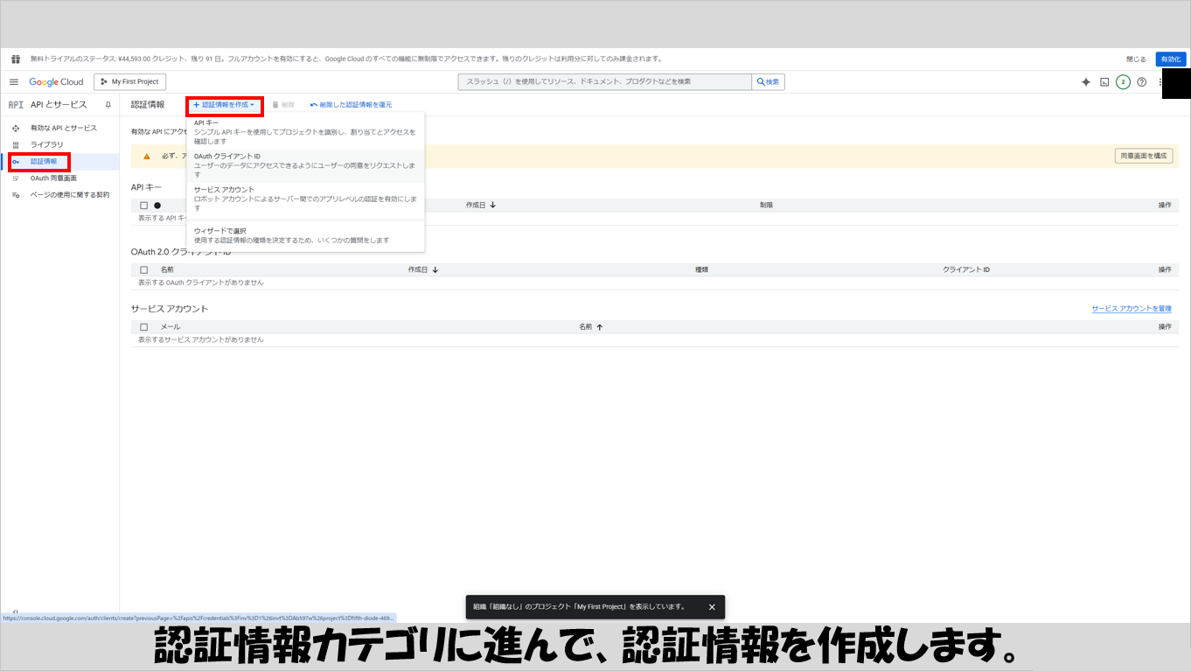Focus the resource search field
This screenshot has height=671, width=1191.
tap(604, 81)
